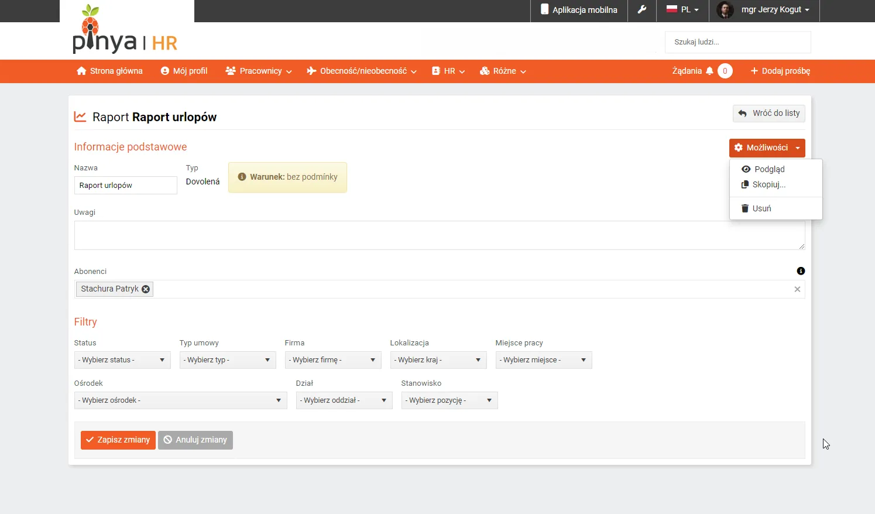Expand the Pracownicy menu

pyautogui.click(x=259, y=71)
